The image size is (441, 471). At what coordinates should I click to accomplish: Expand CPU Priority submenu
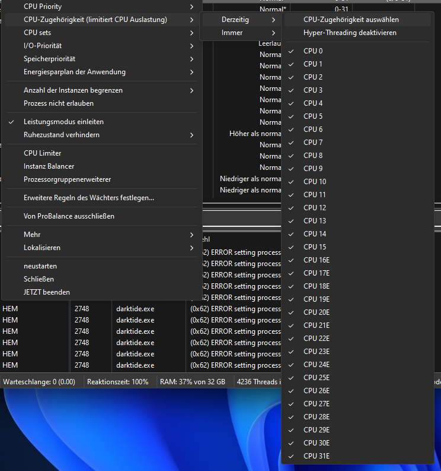[101, 7]
